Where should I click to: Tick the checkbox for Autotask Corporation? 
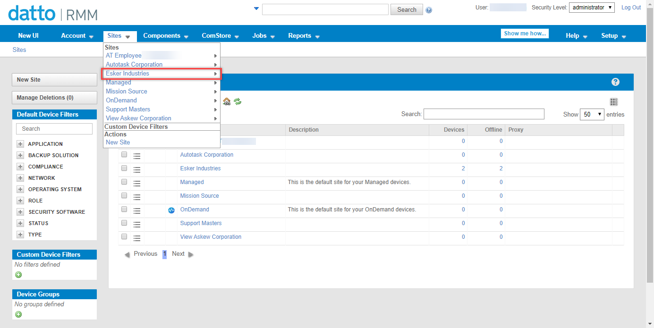124,154
